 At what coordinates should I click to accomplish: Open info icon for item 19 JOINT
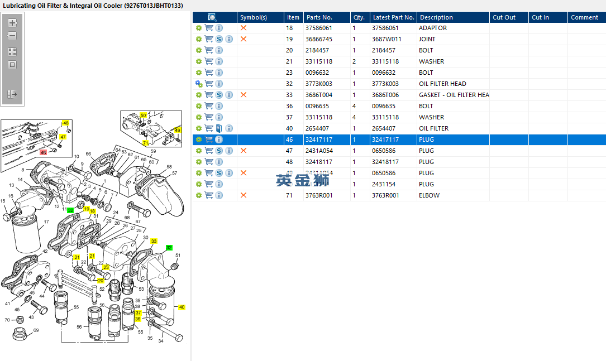tap(229, 39)
